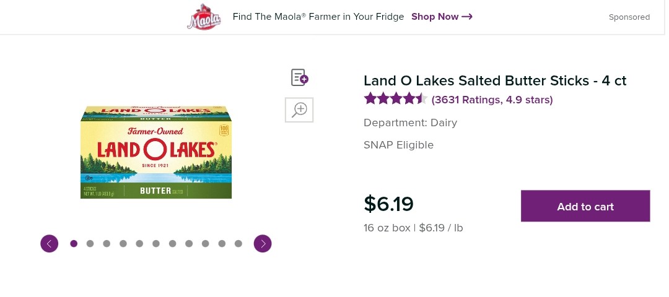Advance to next product image arrow
The height and width of the screenshot is (297, 669).
(x=263, y=244)
